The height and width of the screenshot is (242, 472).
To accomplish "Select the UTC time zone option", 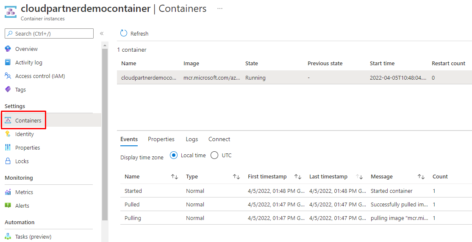I will (x=214, y=156).
